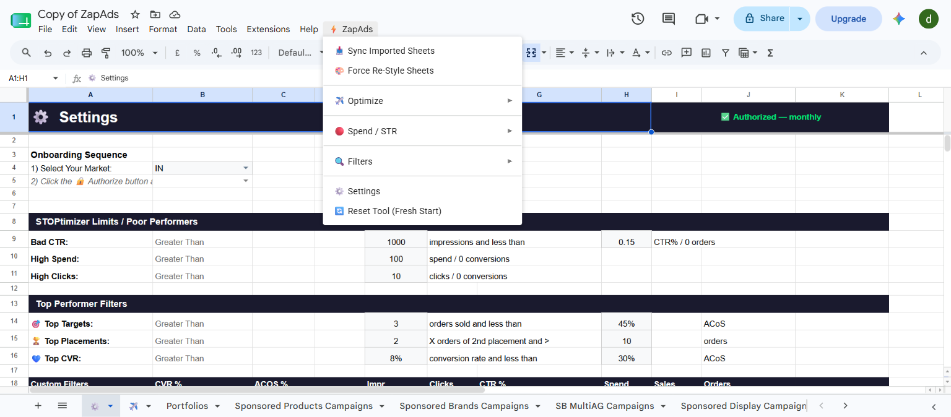Switch to Sponsored Products Campaigns tab

[303, 406]
